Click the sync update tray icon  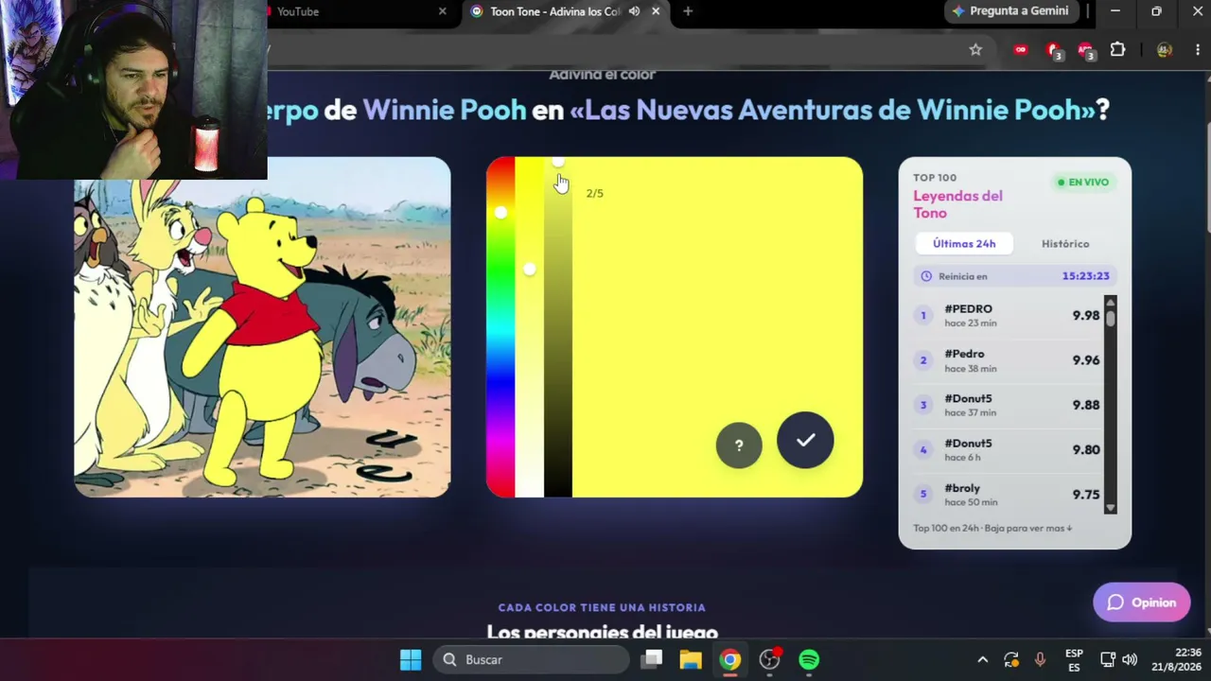1011,659
